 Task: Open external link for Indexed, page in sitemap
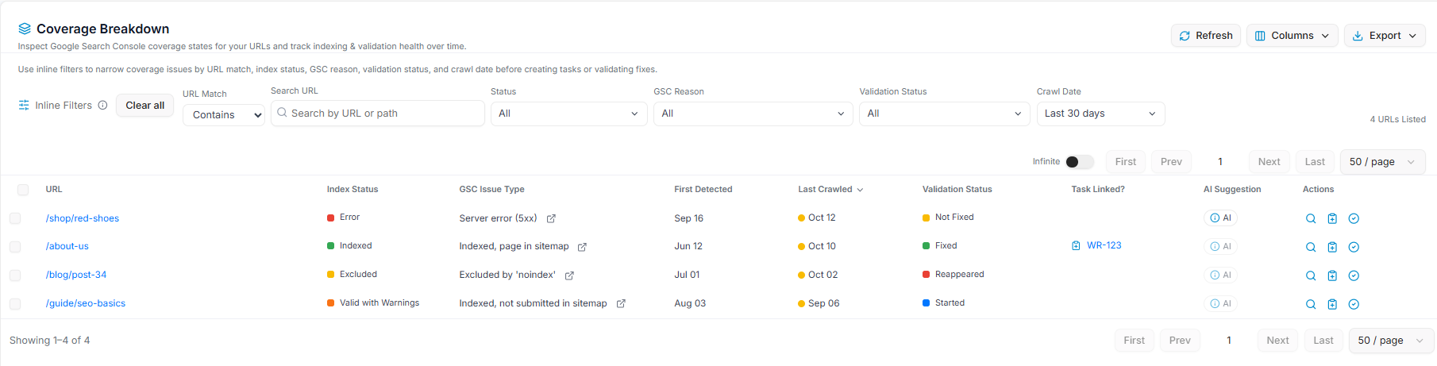pos(582,247)
